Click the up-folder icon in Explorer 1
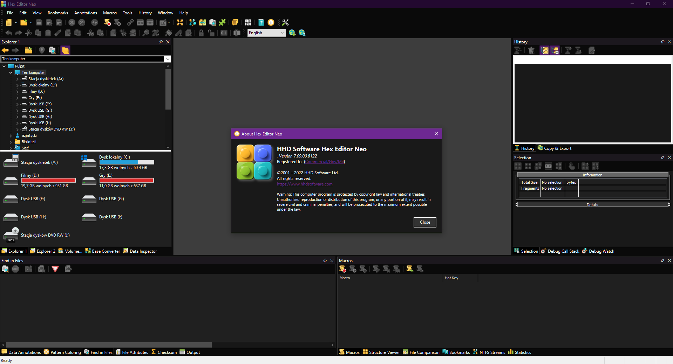Screen dimensions: 673x364 [28, 50]
